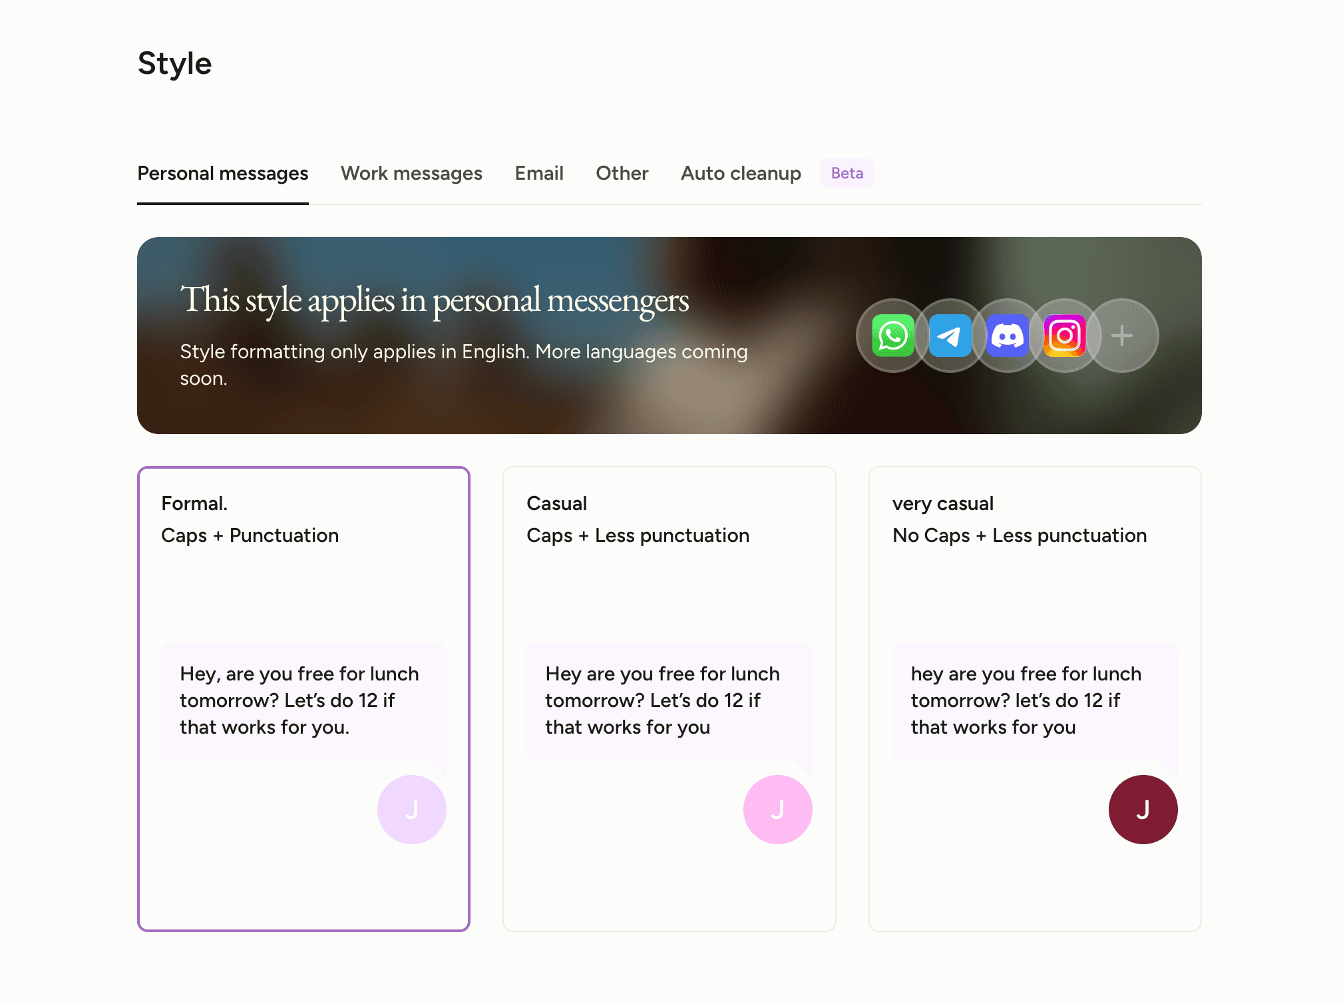Click the J avatar on Casual card
The width and height of the screenshot is (1343, 1004).
tap(777, 810)
